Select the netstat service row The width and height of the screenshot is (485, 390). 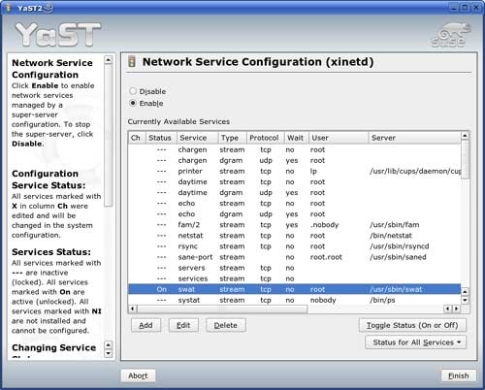[295, 236]
